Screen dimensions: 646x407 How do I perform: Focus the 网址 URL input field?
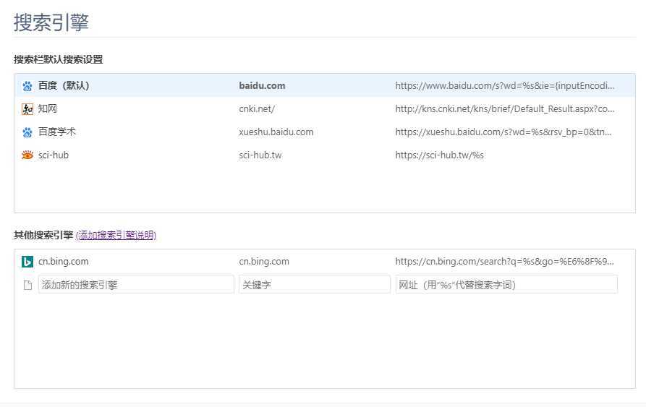point(506,284)
